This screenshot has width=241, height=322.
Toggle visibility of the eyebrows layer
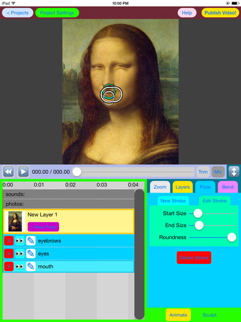point(20,240)
